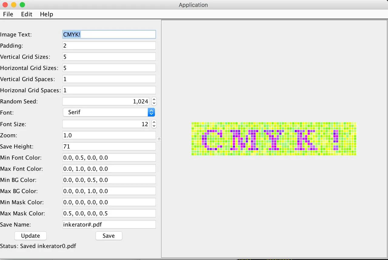Edit the Max BG Color field
This screenshot has height=260, width=388.
109,191
